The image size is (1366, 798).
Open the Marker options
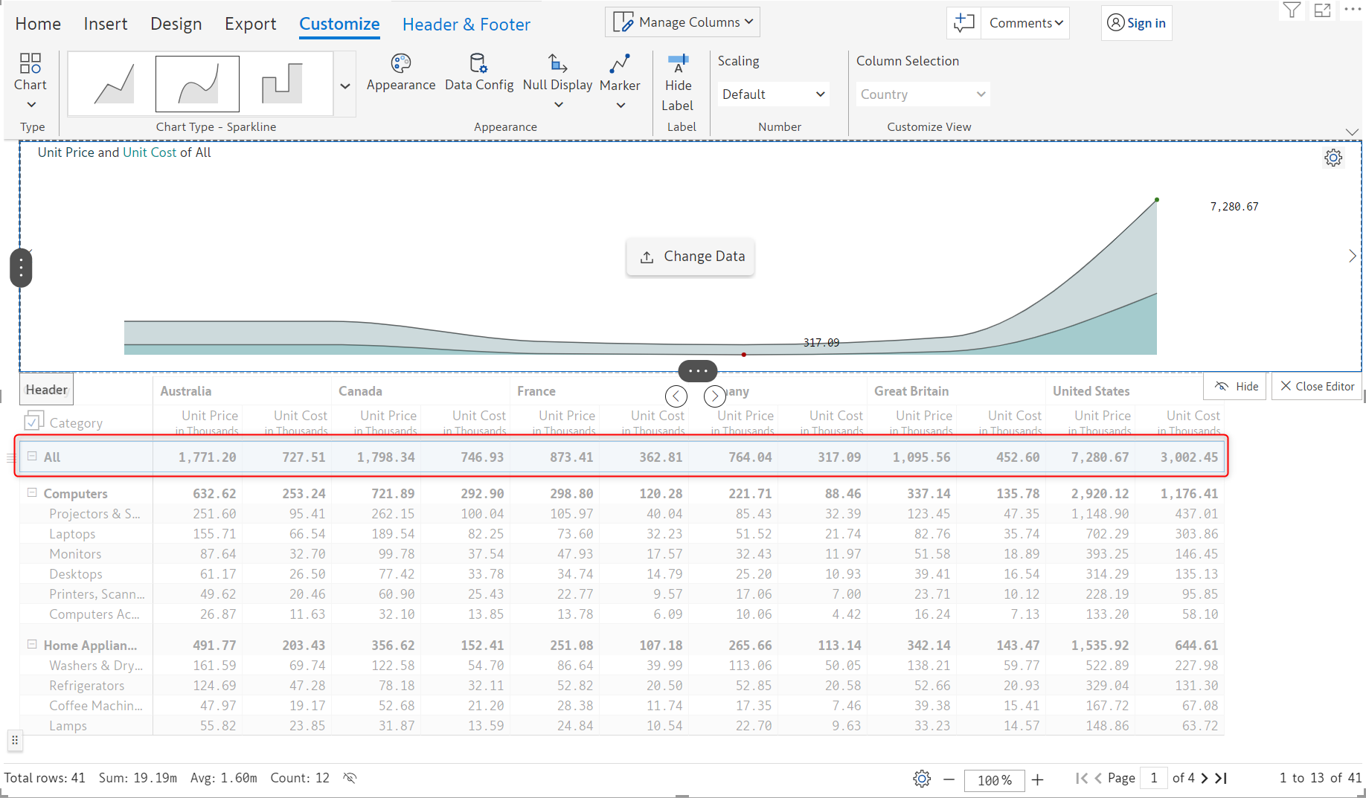tap(619, 73)
